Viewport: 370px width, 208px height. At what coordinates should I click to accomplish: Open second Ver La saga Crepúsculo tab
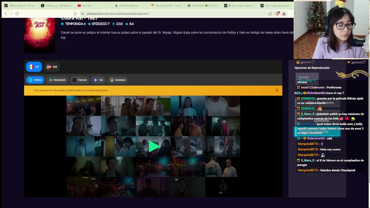click(x=275, y=5)
